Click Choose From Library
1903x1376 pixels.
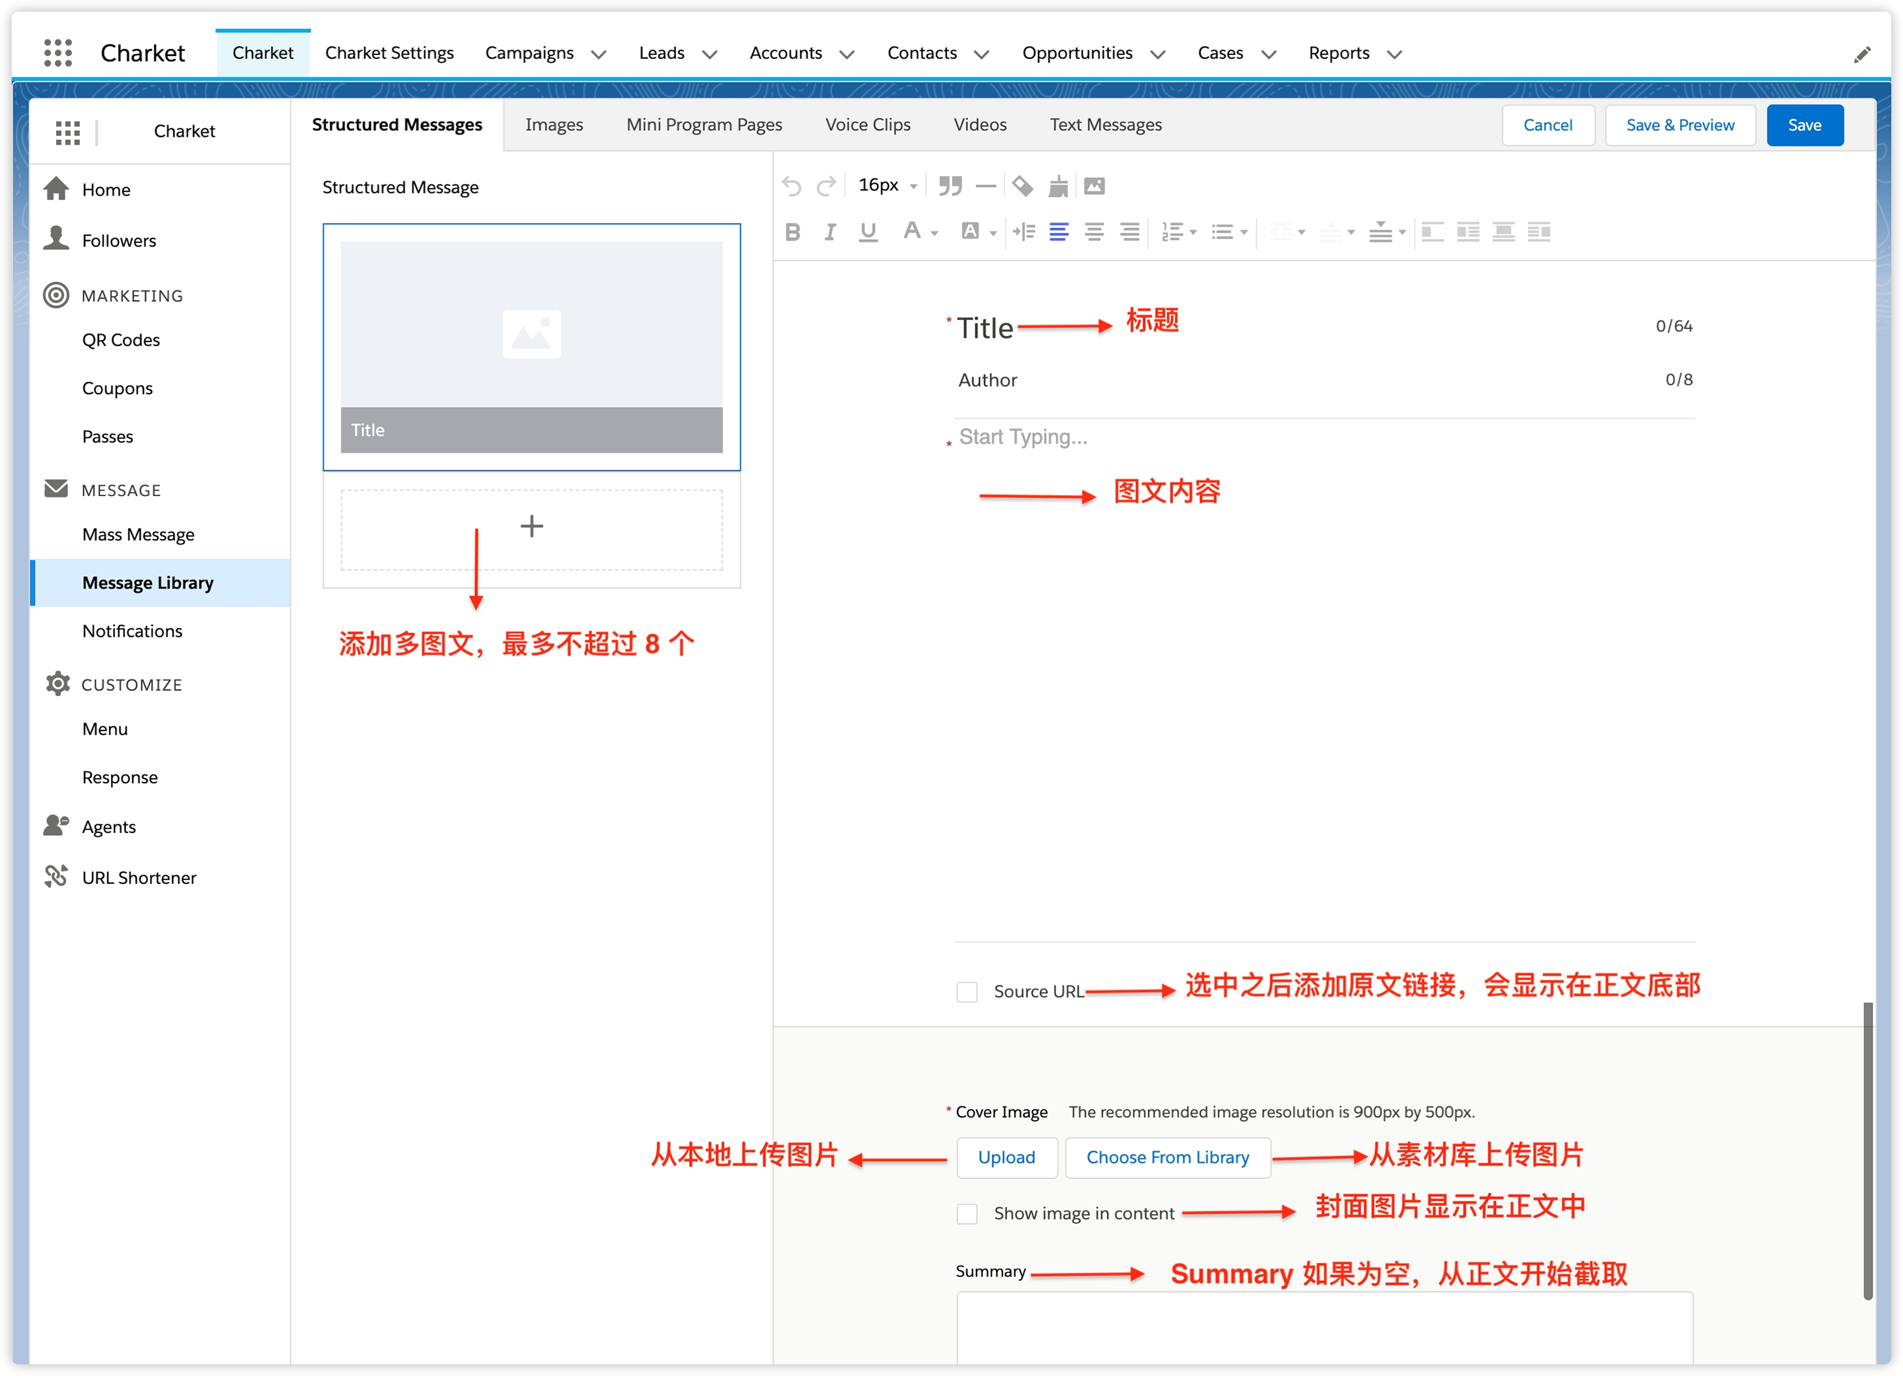1167,1157
